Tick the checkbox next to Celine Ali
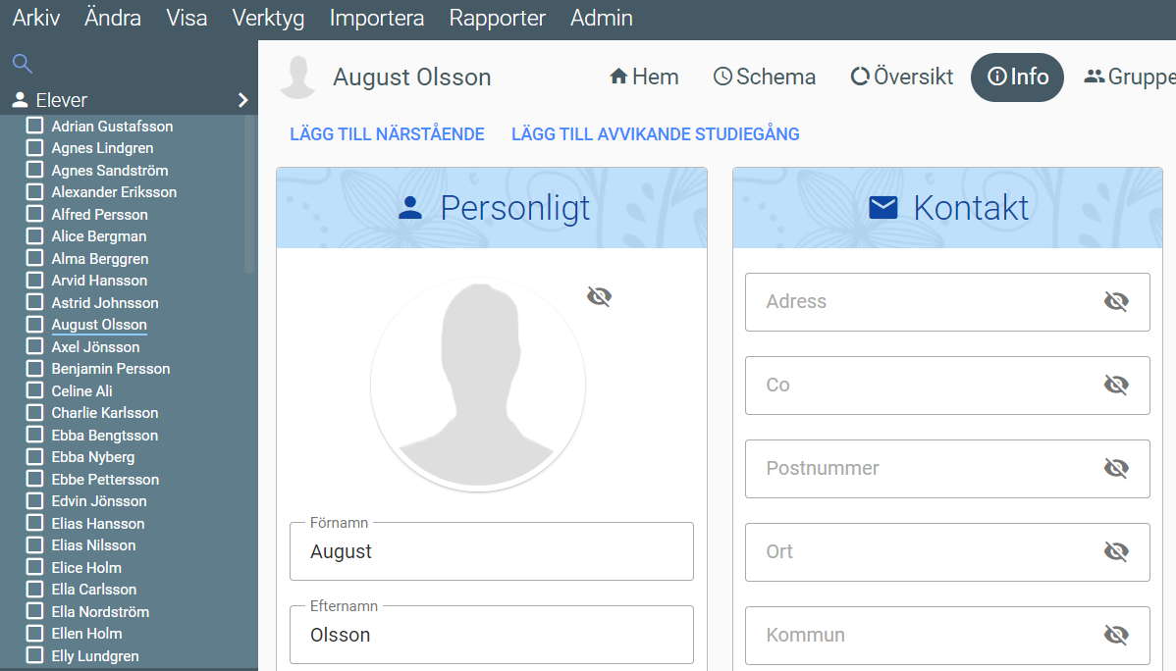The image size is (1176, 671). click(34, 390)
